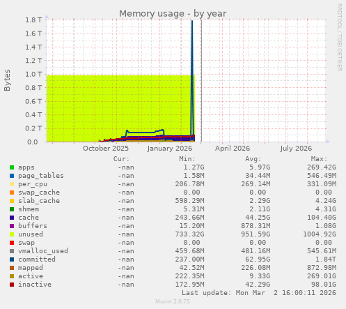Viewport: 346px width, 309px height.
Task: Click the buffers max value 1.08G
Action: pyautogui.click(x=326, y=226)
